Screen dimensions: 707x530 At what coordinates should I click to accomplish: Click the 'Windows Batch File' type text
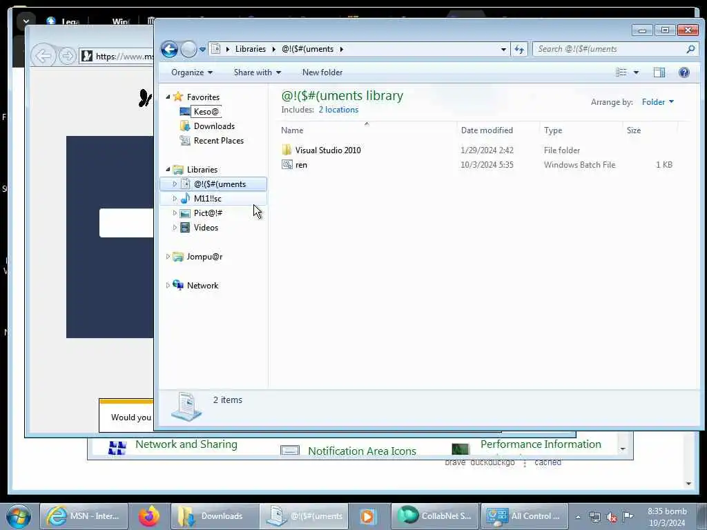click(579, 165)
